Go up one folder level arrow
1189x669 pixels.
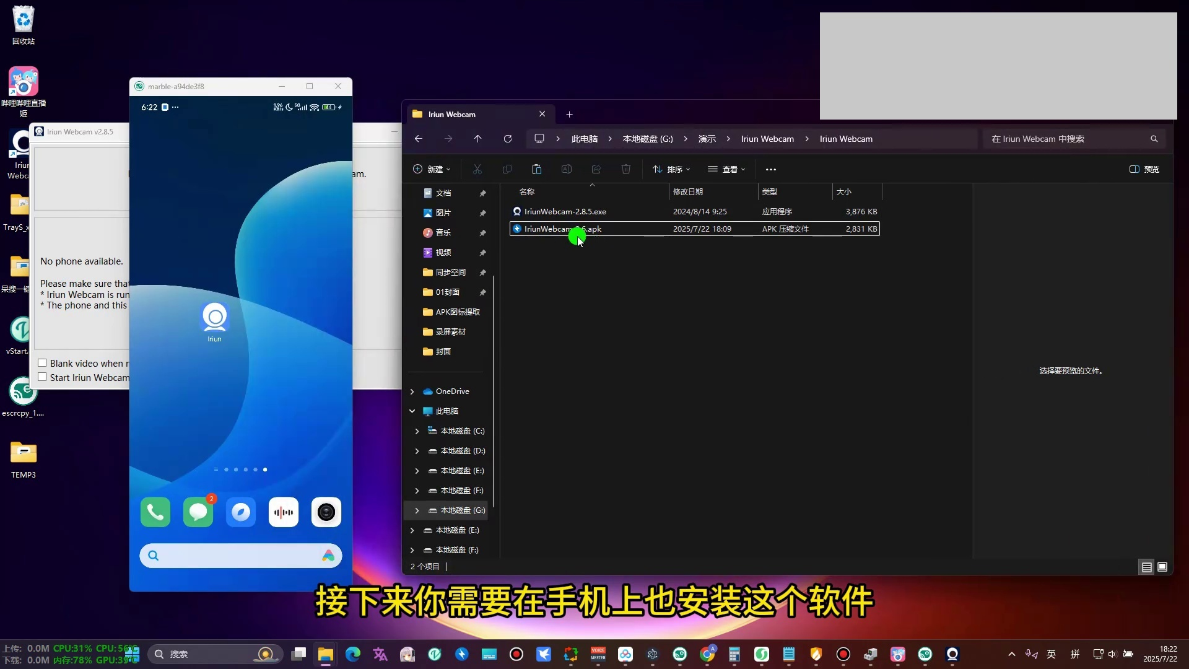[x=478, y=139]
